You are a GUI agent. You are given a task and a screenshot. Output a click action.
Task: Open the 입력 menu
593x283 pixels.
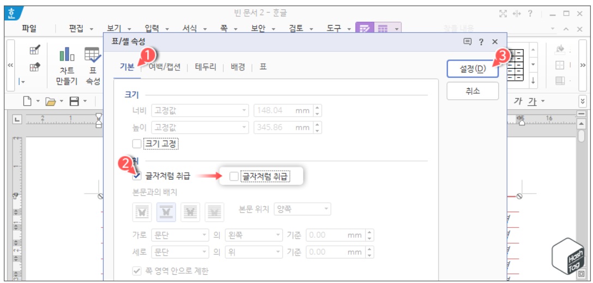click(152, 29)
